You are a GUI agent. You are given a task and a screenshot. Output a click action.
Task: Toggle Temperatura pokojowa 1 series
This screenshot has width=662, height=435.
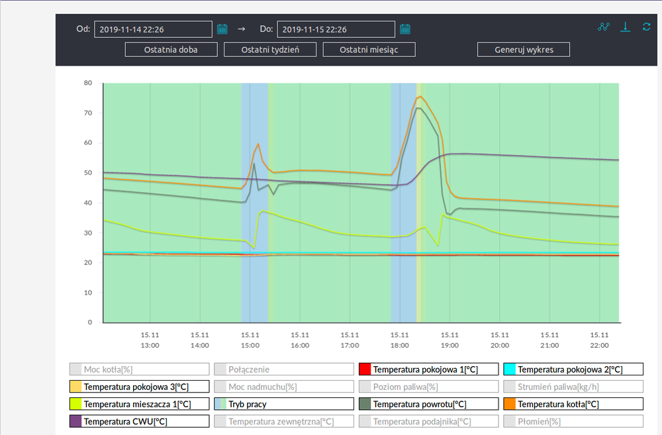[428, 369]
